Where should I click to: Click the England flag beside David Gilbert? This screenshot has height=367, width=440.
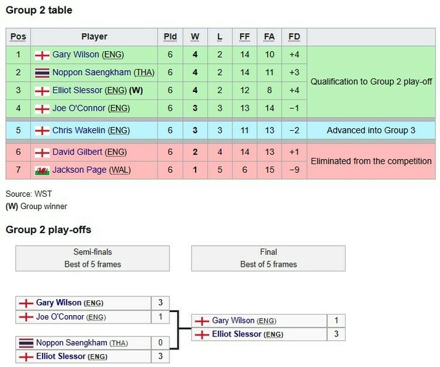42,152
